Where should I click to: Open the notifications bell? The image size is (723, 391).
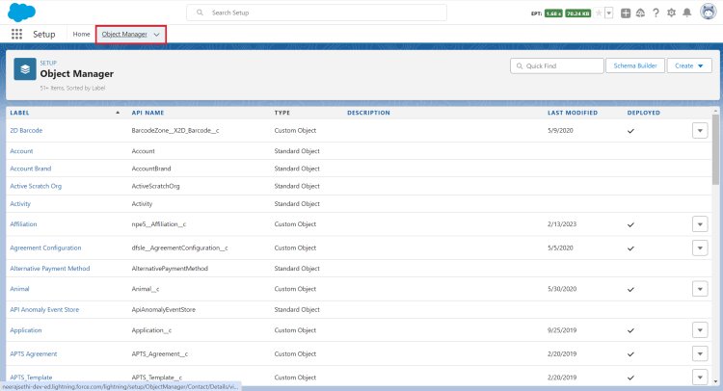pyautogui.click(x=686, y=13)
